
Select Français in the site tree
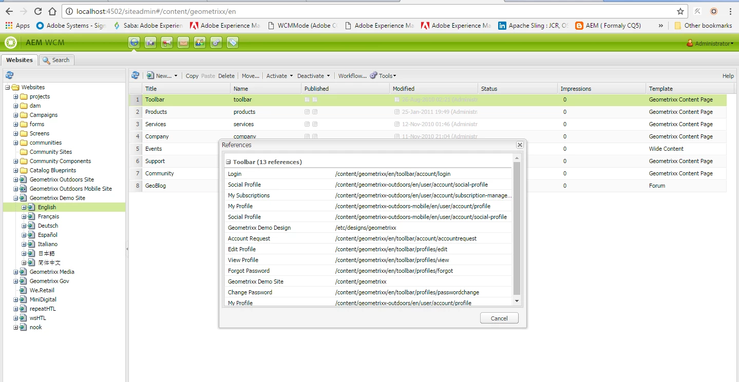point(48,216)
